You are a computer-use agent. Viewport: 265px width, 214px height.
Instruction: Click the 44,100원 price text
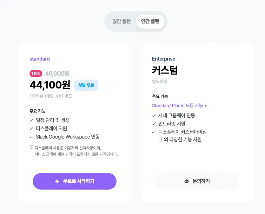50,85
